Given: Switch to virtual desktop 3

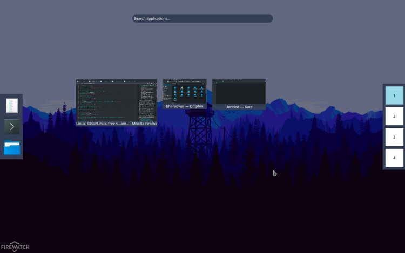Looking at the screenshot, I should [394, 137].
